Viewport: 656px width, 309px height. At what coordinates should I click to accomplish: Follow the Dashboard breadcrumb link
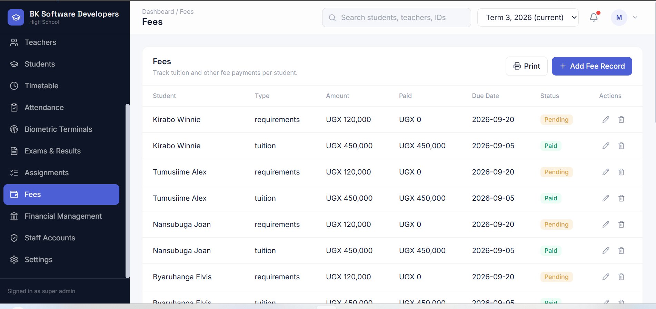point(158,12)
